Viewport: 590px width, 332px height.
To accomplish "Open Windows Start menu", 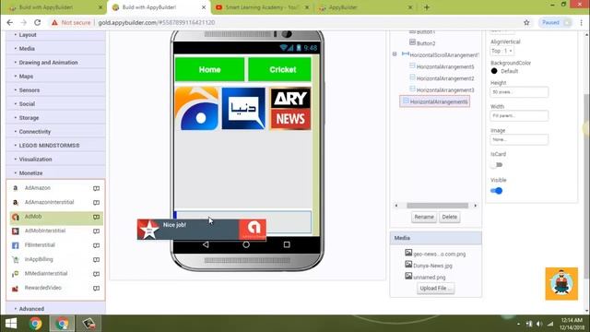I will [11, 324].
